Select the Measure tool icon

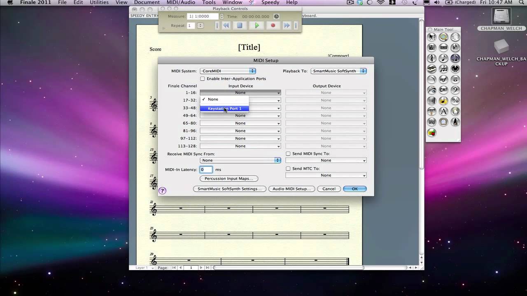coord(443,48)
